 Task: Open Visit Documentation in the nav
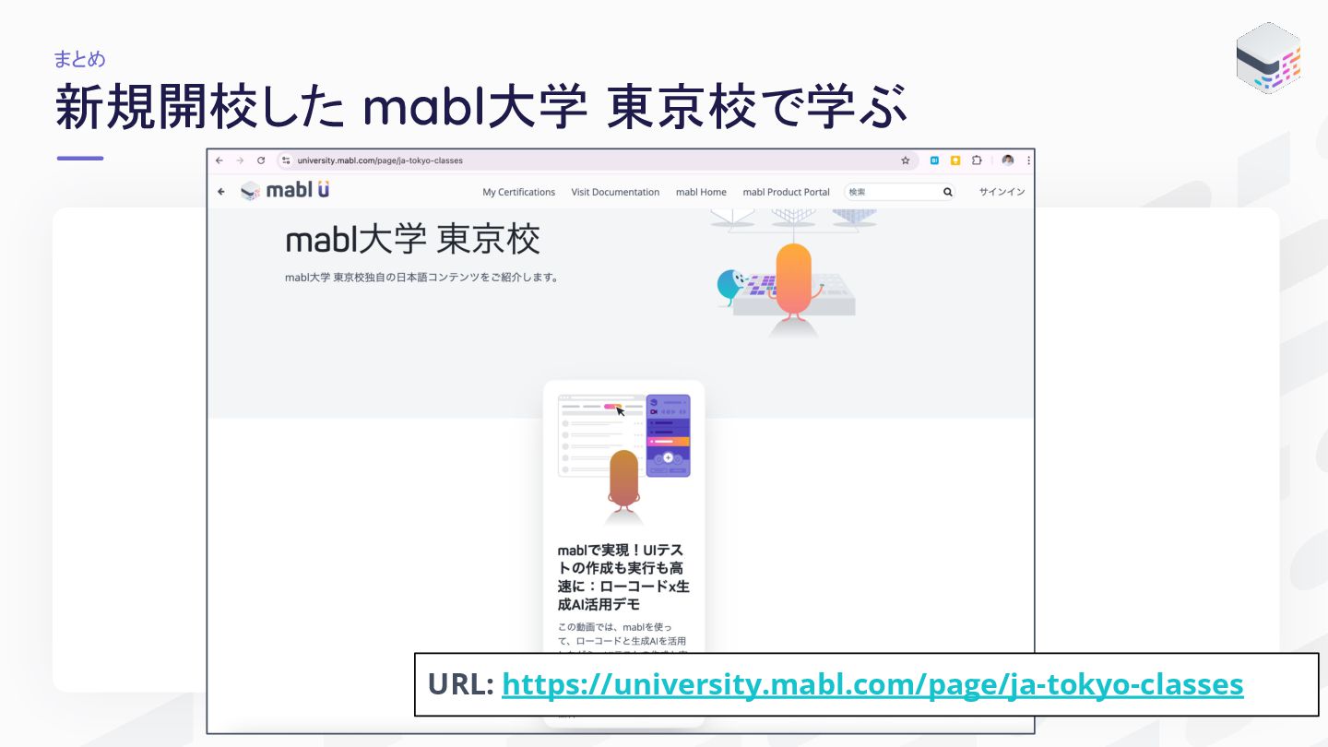click(x=615, y=192)
